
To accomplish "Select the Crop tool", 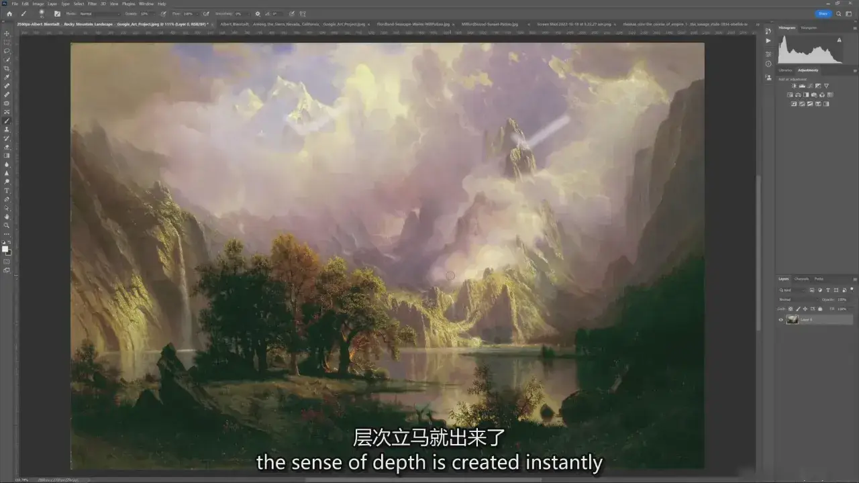I will [x=7, y=68].
